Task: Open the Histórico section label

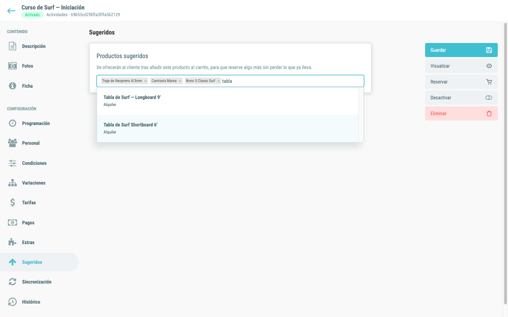Action: pyautogui.click(x=31, y=302)
